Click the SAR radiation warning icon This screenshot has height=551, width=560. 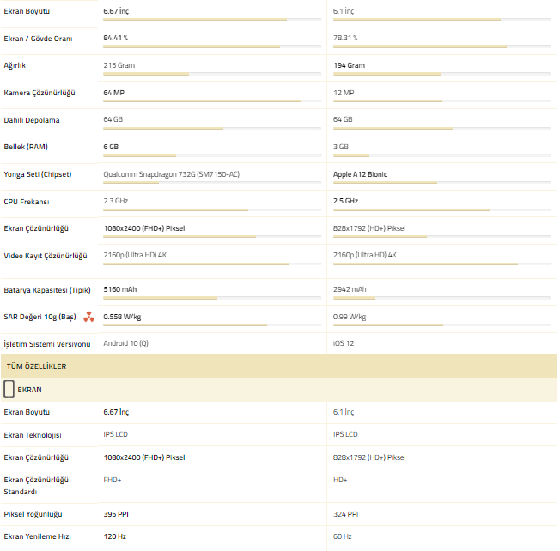(88, 317)
